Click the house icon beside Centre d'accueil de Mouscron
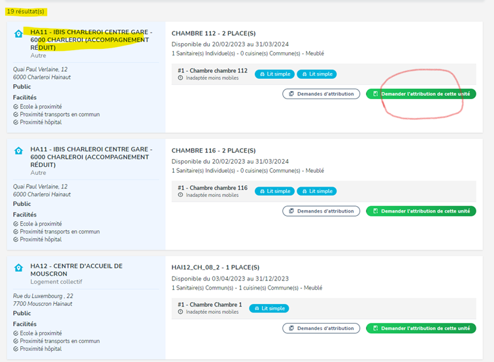This screenshot has width=494, height=362. [x=18, y=268]
